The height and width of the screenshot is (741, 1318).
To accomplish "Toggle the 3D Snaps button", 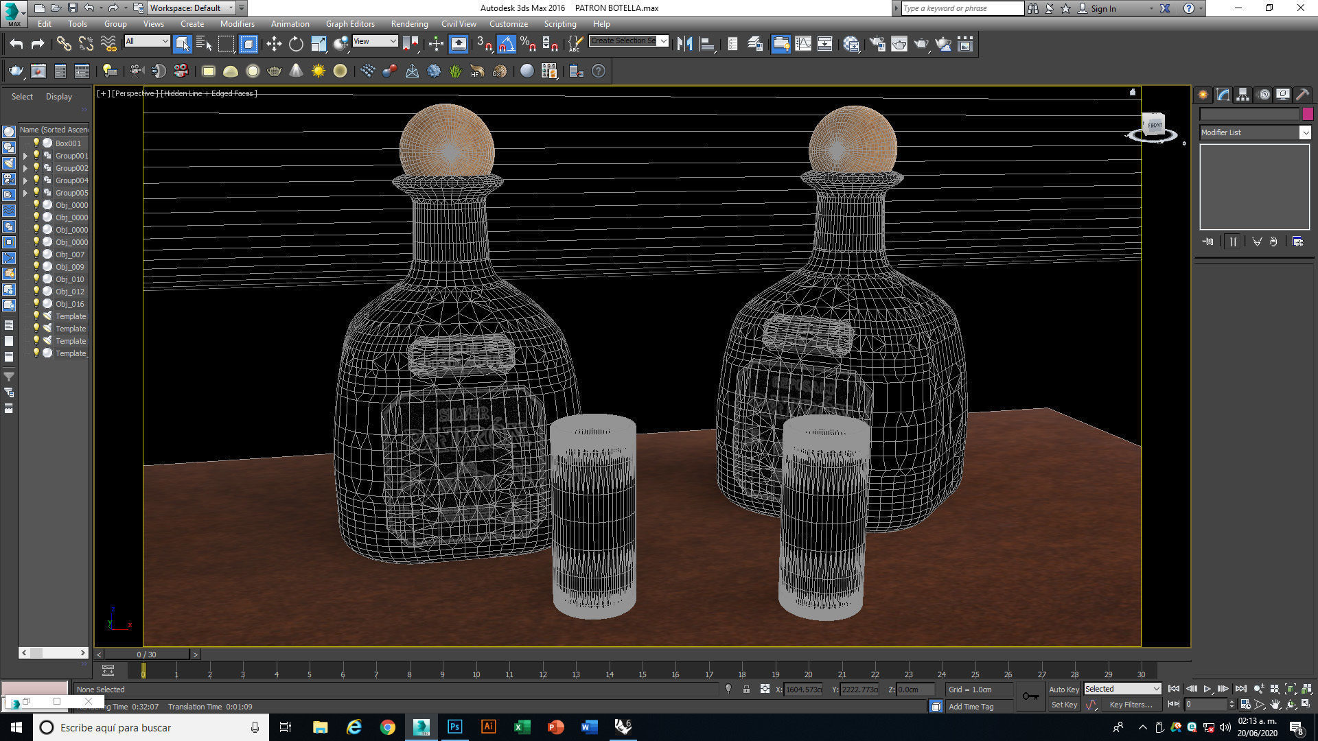I will [484, 45].
